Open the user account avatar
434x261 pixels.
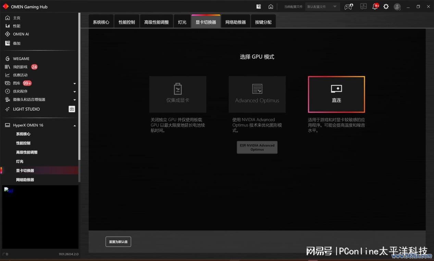(x=397, y=7)
